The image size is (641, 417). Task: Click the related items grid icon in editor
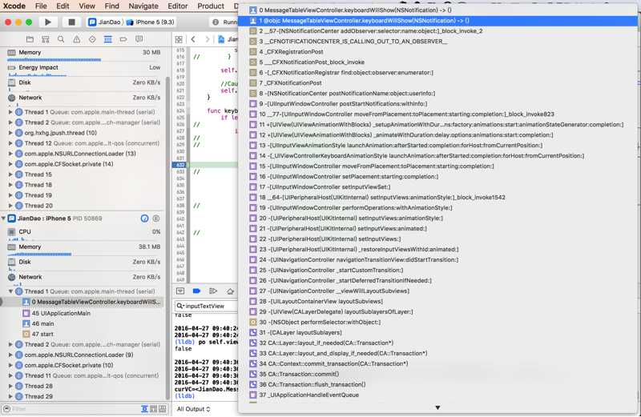click(179, 39)
